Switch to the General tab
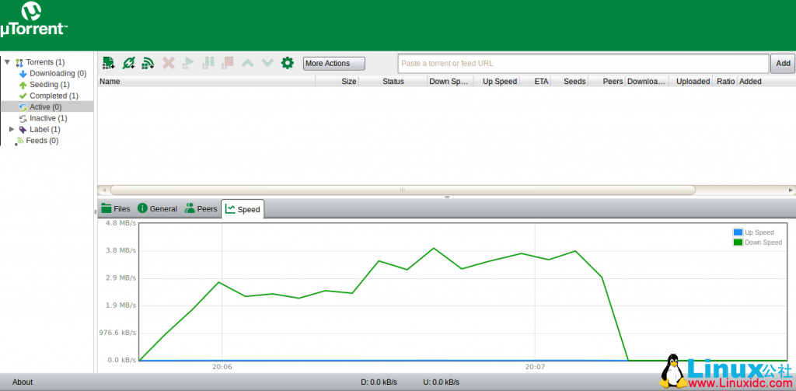796x391 pixels. [x=157, y=208]
